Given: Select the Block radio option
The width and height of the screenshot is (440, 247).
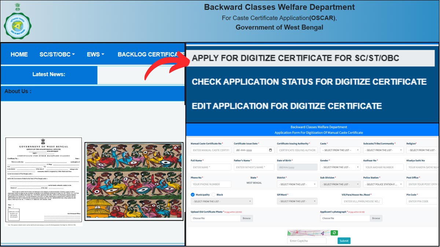Looking at the screenshot, I should pos(214,195).
